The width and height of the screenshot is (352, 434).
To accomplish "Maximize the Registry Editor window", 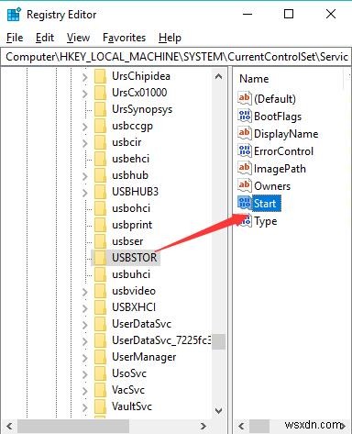I will coord(289,14).
